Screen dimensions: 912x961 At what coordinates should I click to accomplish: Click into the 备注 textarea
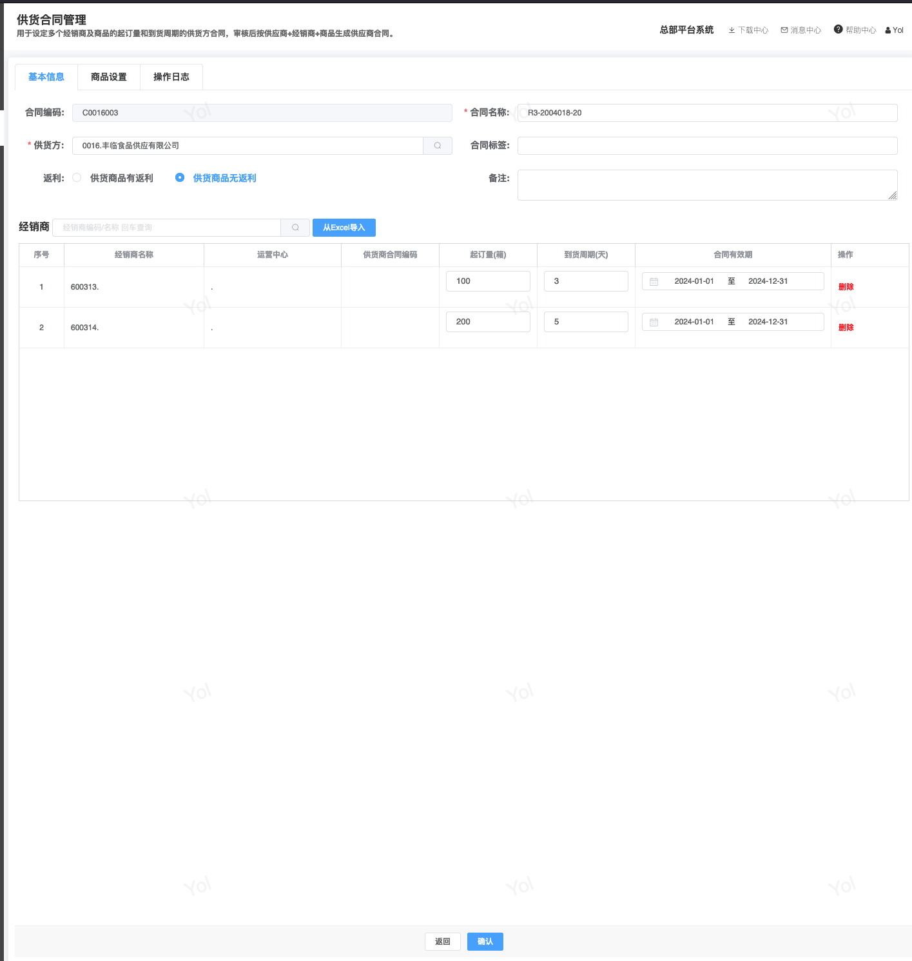708,185
